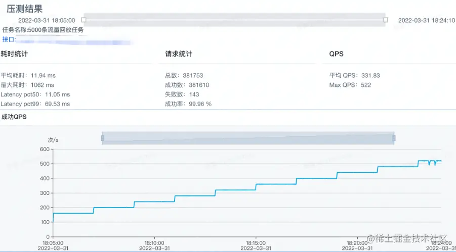Click the time range slider track

point(235,20)
